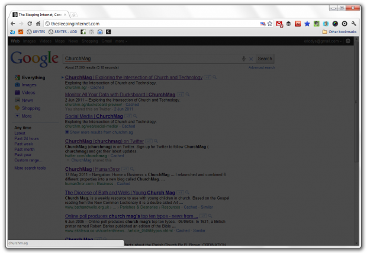Select Everything in the left sidebar
Image resolution: width=367 pixels, height=253 pixels.
click(x=34, y=77)
